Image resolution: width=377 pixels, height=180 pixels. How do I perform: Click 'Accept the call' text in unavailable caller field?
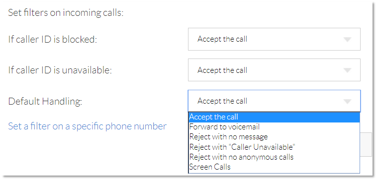(x=222, y=70)
